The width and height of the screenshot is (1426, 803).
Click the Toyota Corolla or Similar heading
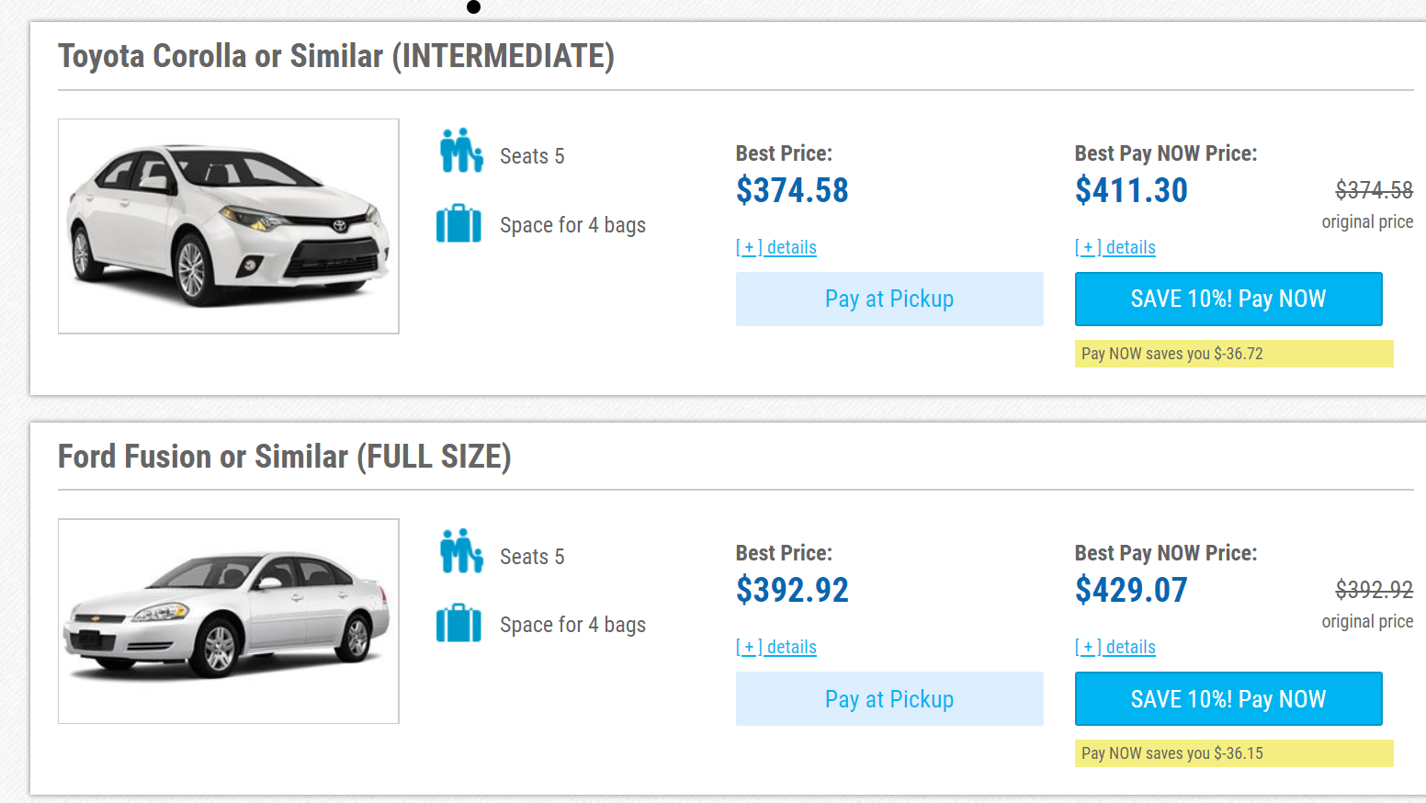(336, 56)
